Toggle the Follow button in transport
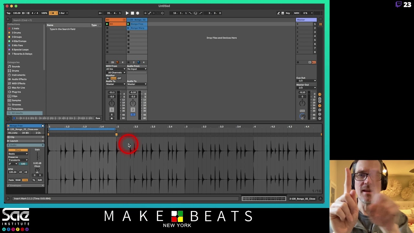Viewport: 414px width, 233px height. [100, 13]
